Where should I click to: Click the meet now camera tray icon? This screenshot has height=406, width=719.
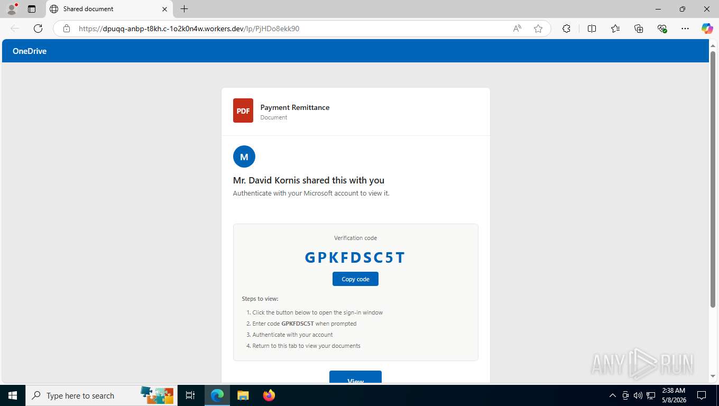[x=625, y=395]
